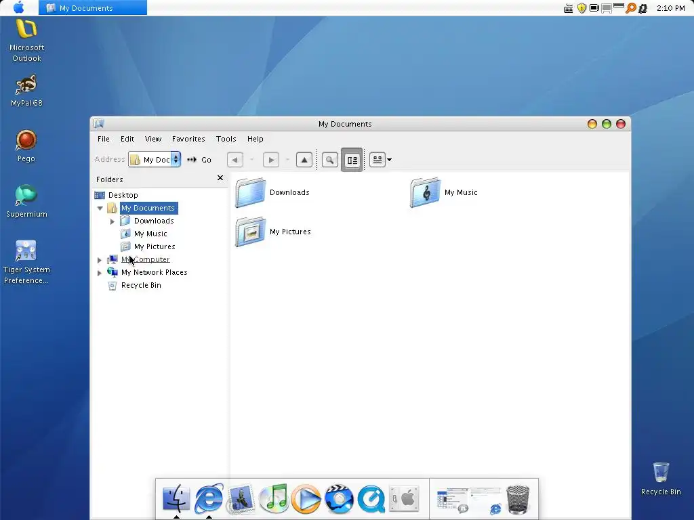Open the Favorites menu
Screen dimensions: 694x520
click(188, 139)
